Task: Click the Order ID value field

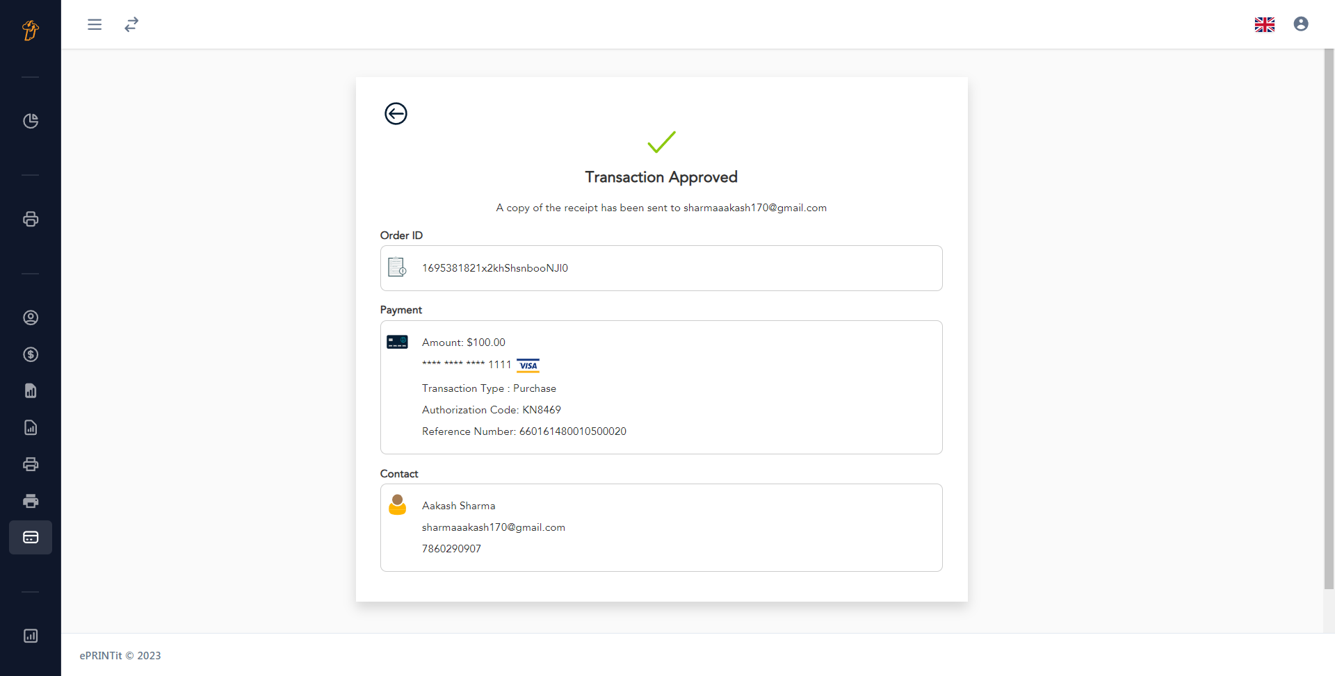Action: (661, 268)
